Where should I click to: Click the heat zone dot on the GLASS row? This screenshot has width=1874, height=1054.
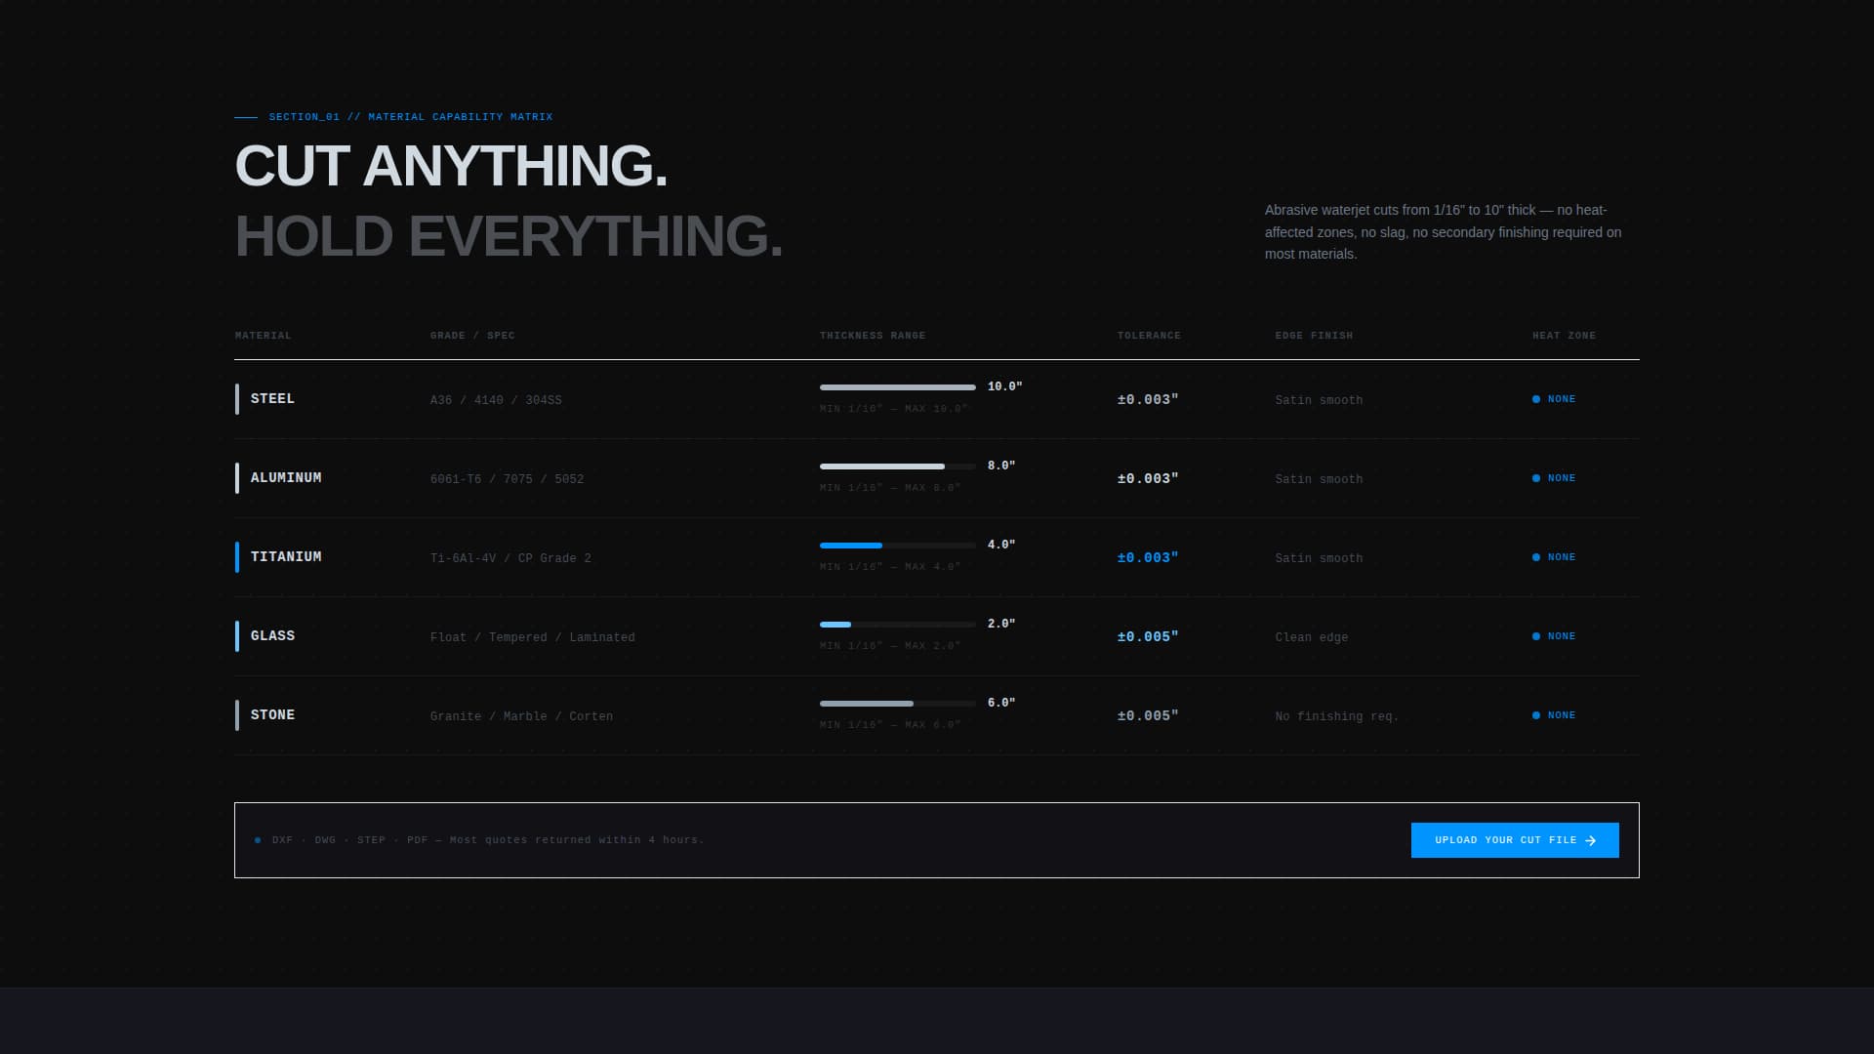pyautogui.click(x=1537, y=635)
